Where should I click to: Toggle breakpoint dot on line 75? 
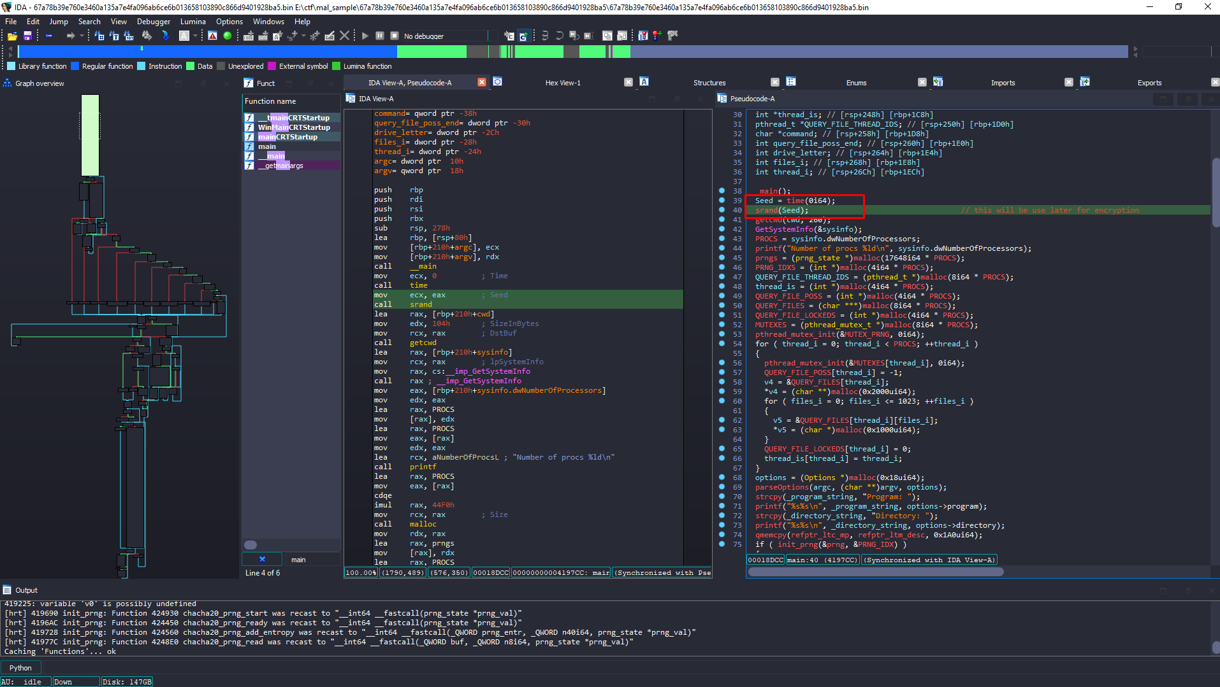coord(722,544)
